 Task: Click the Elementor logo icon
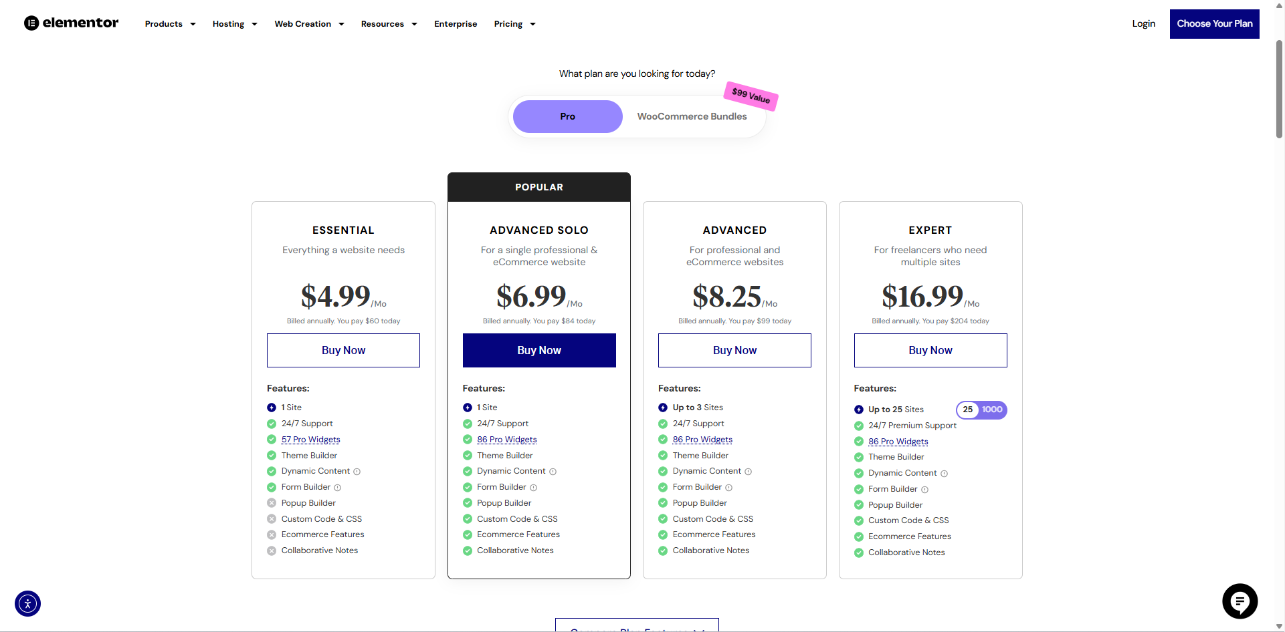(31, 23)
